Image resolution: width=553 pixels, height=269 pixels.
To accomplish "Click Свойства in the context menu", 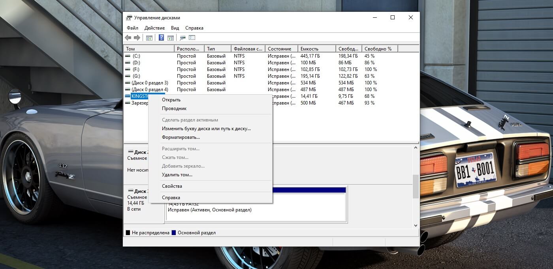I will click(x=172, y=186).
